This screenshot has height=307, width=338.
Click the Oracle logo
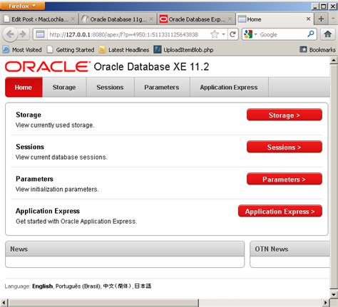(x=48, y=66)
